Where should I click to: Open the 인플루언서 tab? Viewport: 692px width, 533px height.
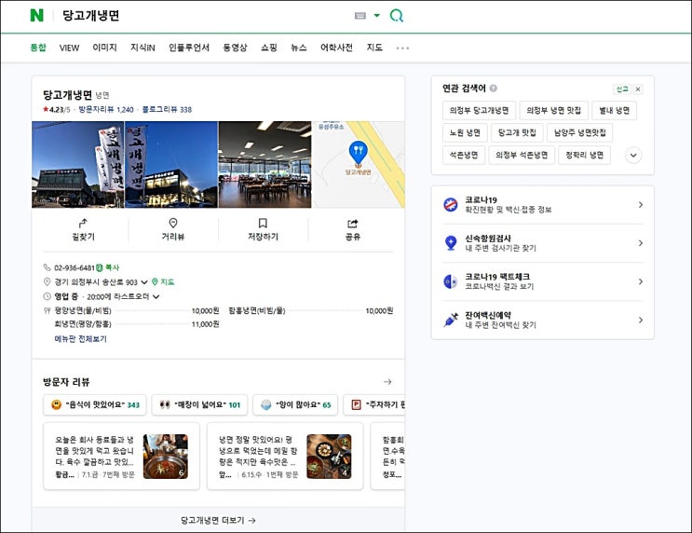189,48
